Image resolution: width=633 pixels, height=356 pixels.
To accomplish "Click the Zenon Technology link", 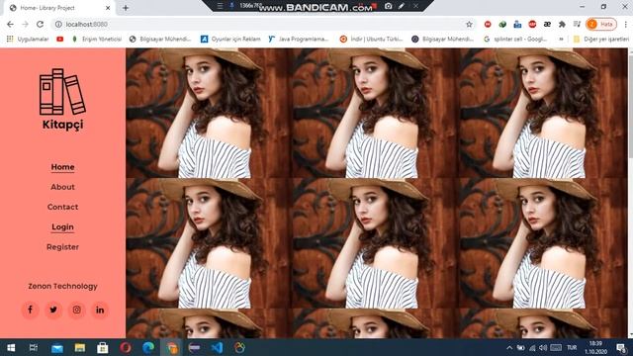I will click(62, 286).
